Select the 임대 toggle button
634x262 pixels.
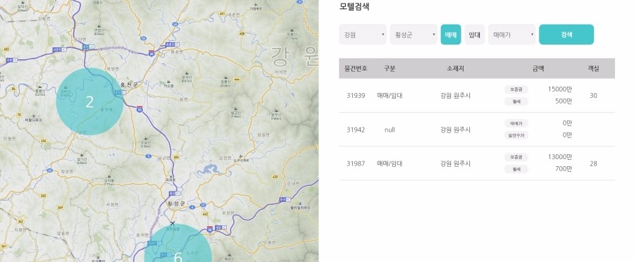coord(474,35)
